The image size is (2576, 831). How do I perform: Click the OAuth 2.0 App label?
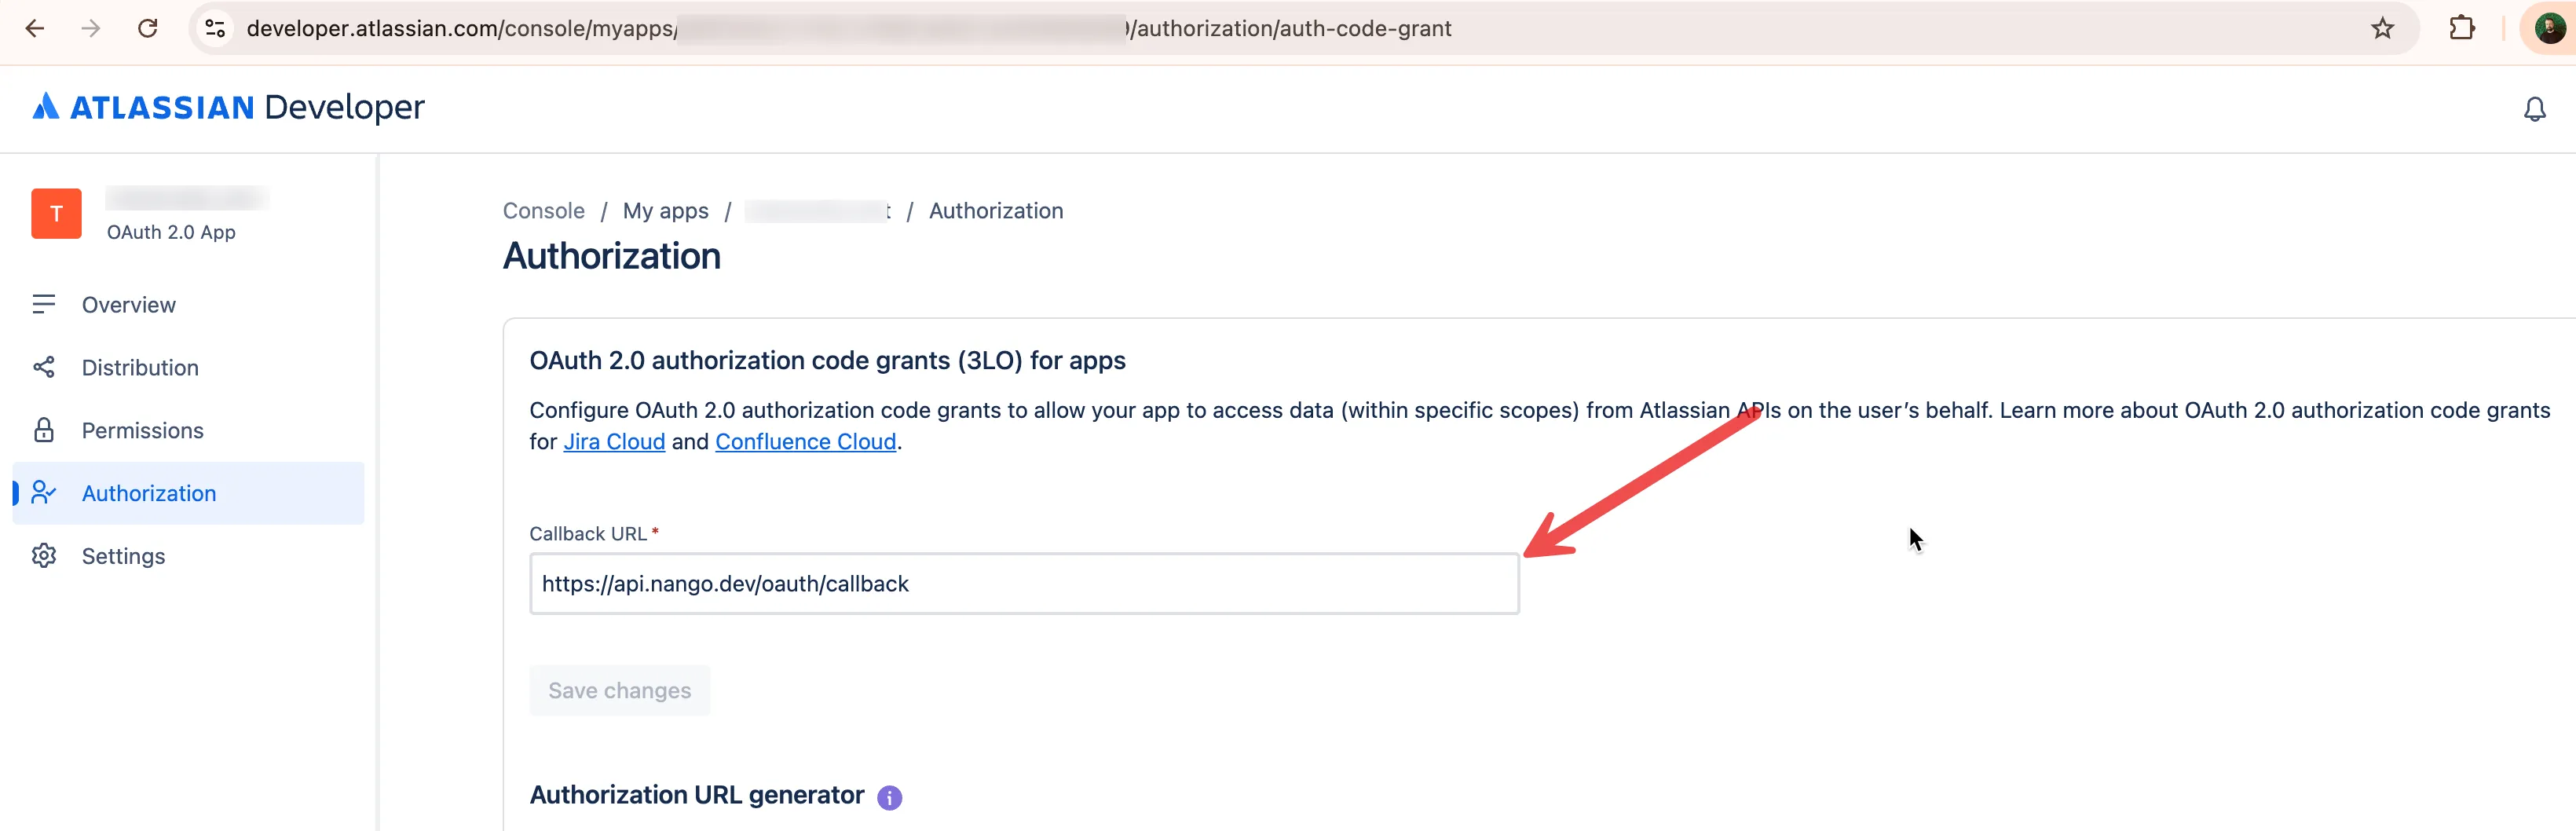tap(171, 232)
